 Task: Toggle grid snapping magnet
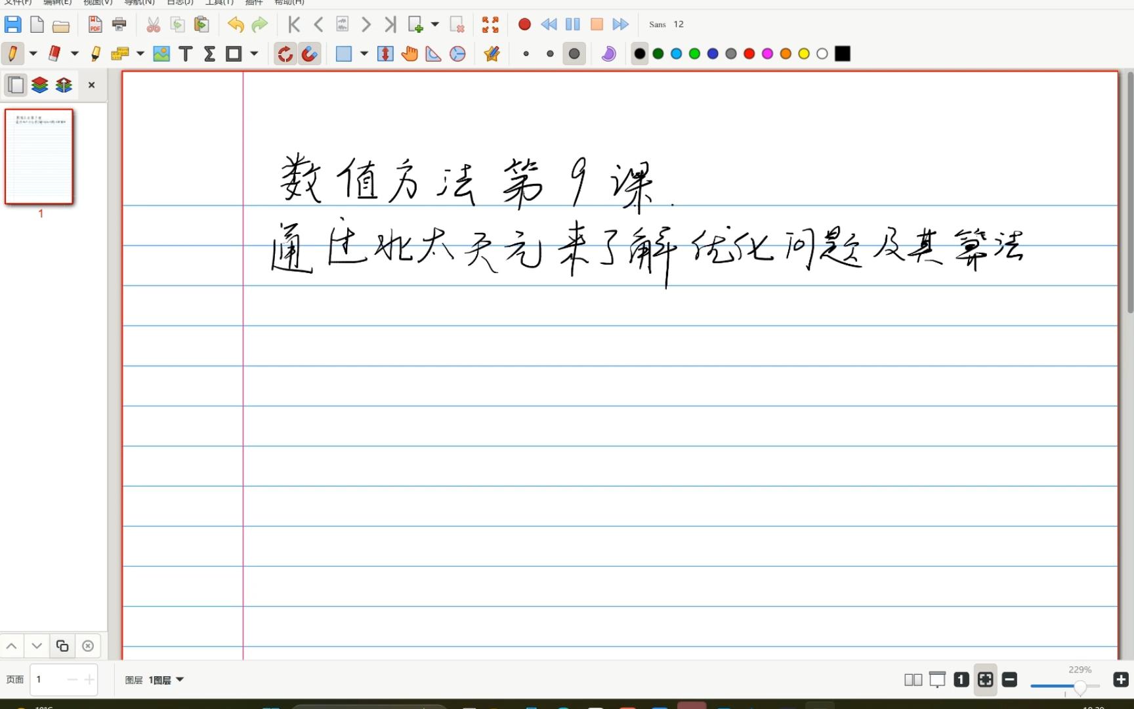[309, 54]
